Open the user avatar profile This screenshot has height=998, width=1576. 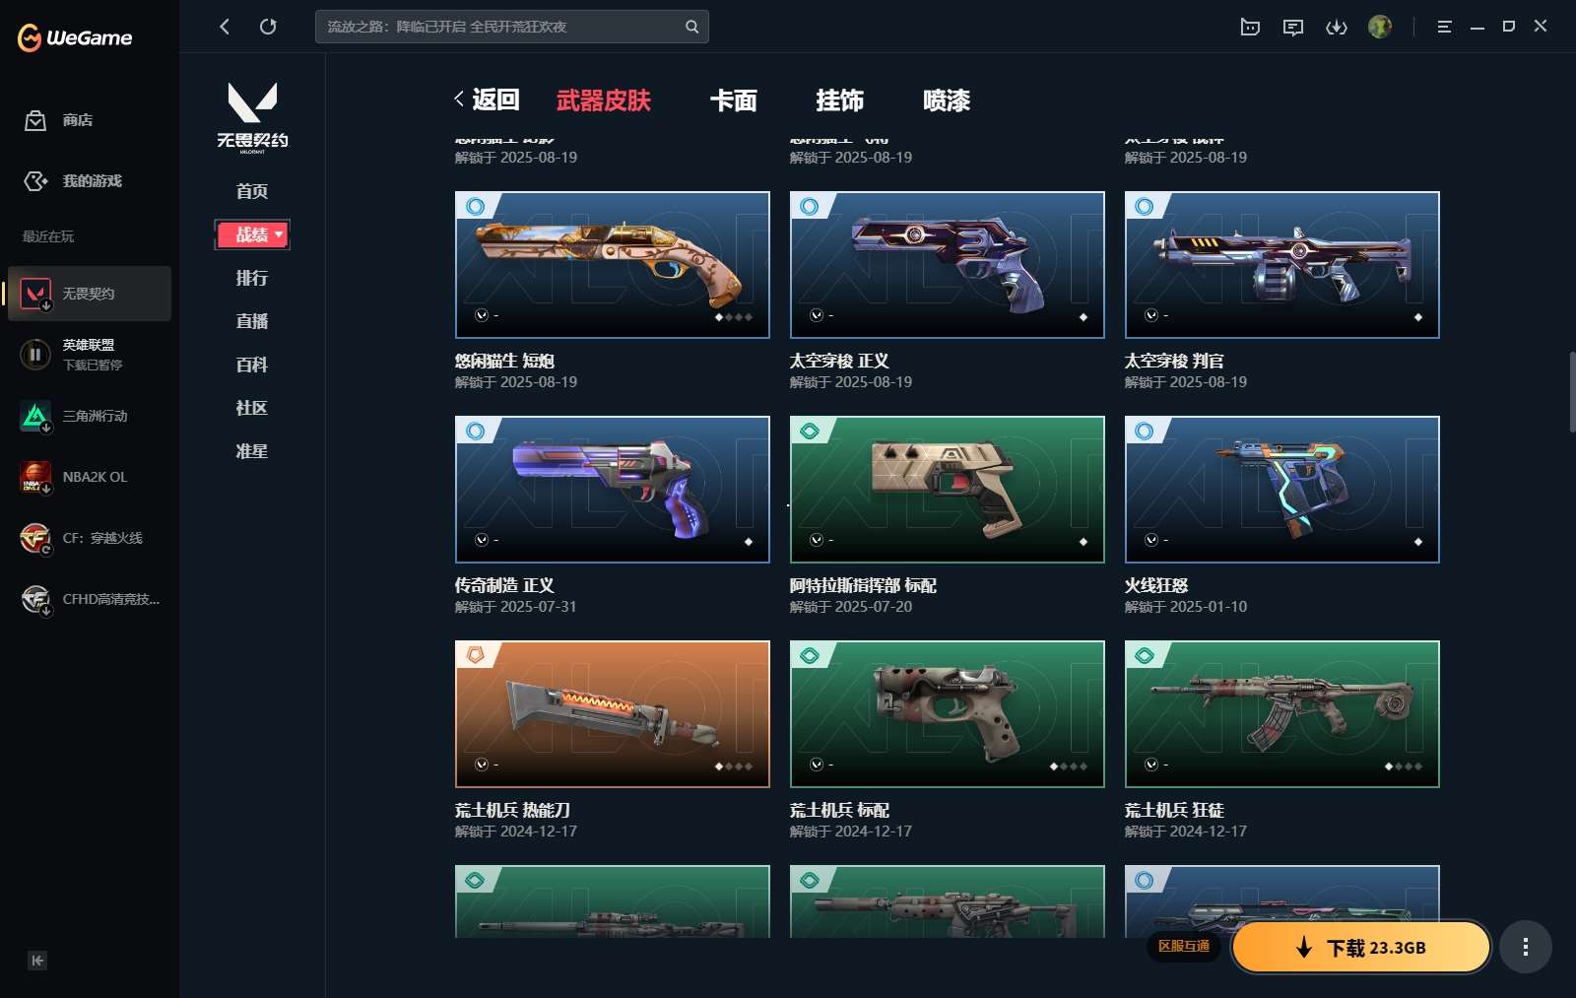tap(1380, 27)
